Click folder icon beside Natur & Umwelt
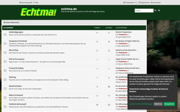The height and width of the screenshot is (112, 180). pos(5,98)
